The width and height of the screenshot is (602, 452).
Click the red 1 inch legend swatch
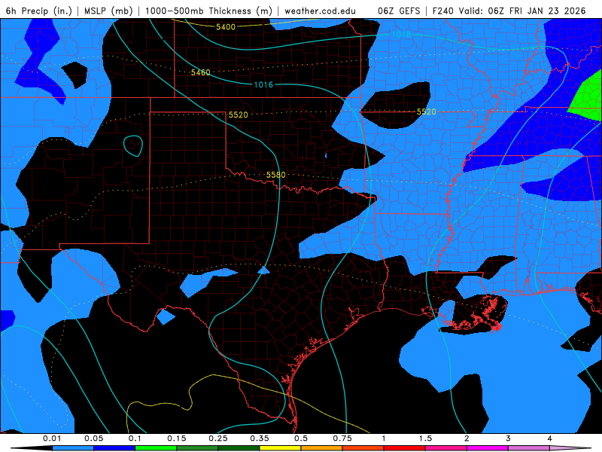[x=405, y=448]
